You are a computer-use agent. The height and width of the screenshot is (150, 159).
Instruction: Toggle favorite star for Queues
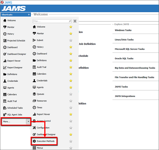pos(71,94)
